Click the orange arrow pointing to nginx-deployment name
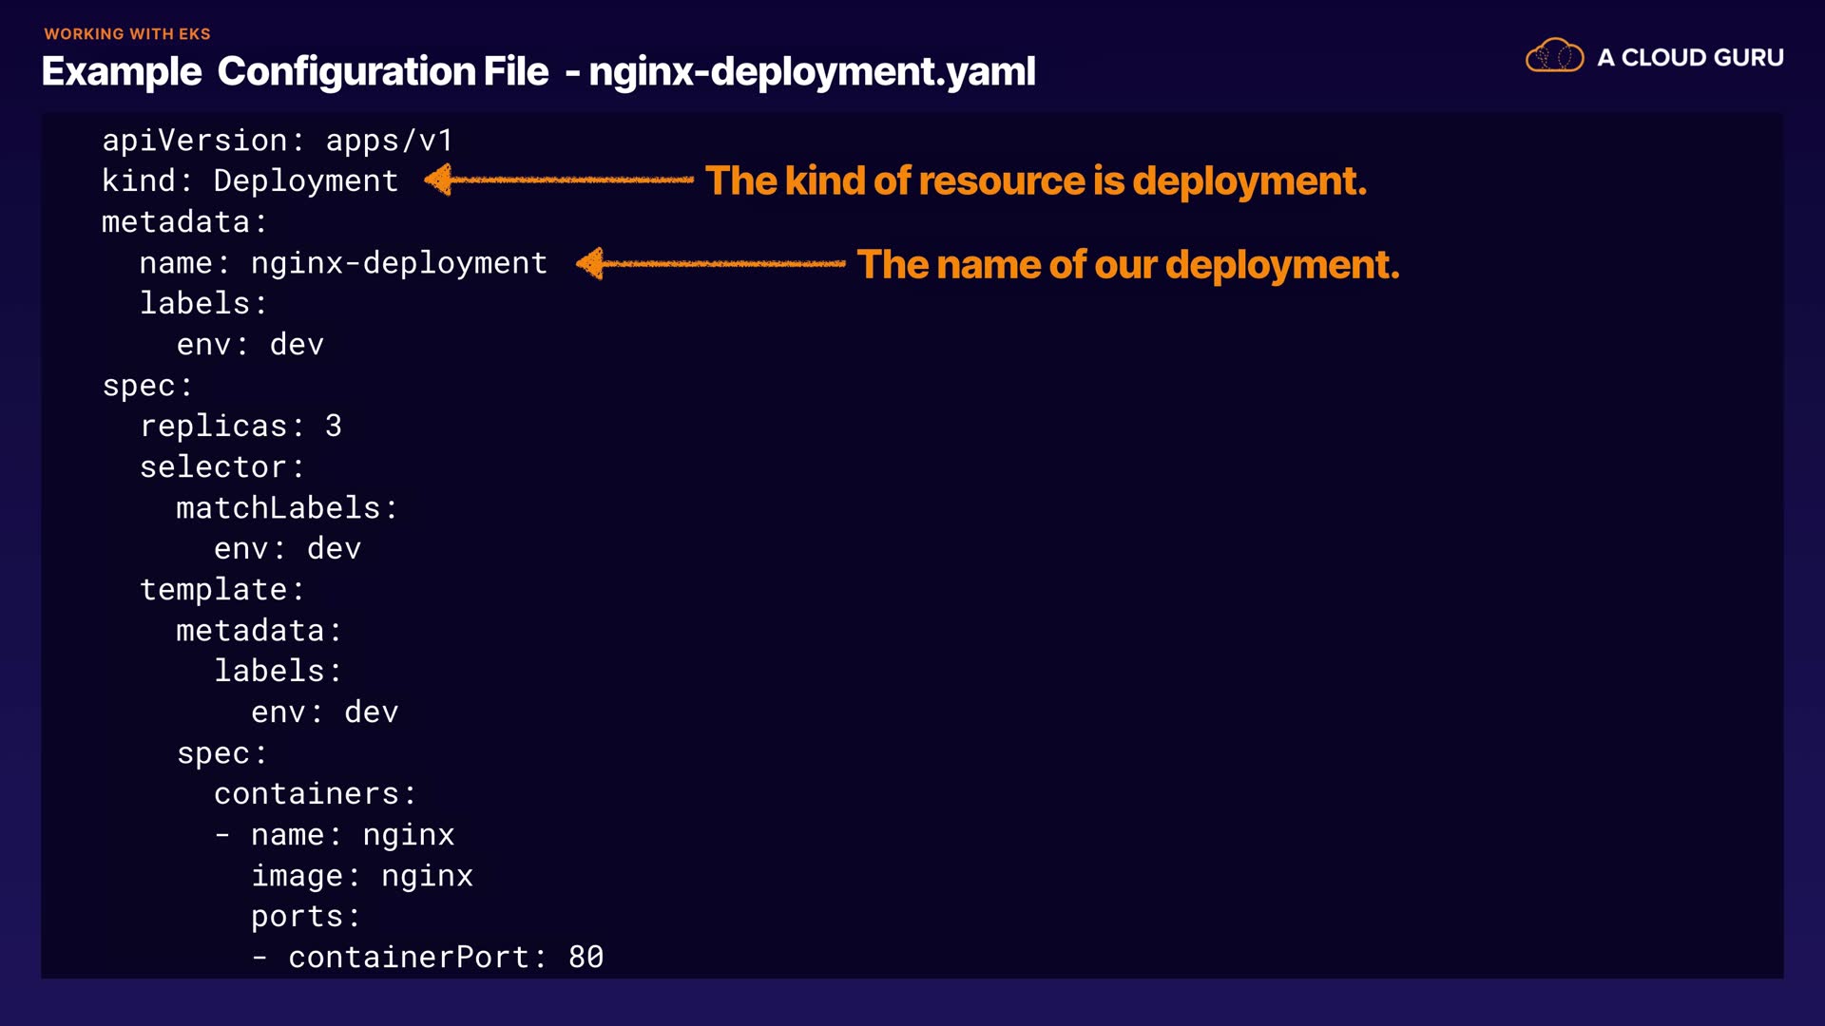This screenshot has width=1825, height=1026. 710,263
